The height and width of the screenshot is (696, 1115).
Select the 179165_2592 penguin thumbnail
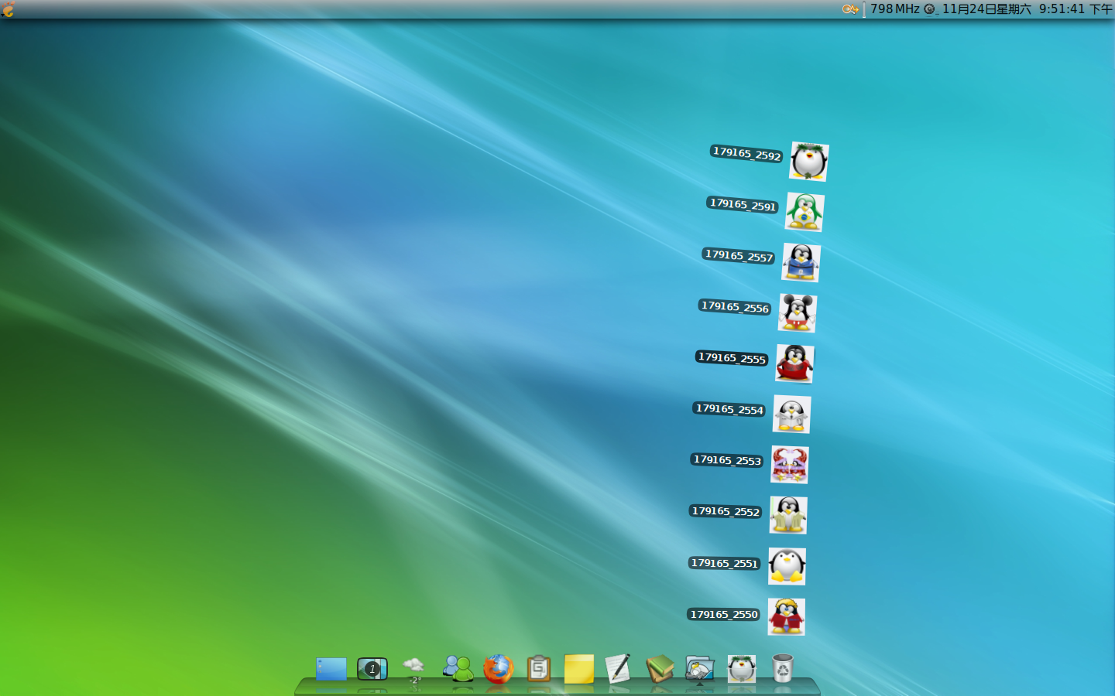coord(809,162)
